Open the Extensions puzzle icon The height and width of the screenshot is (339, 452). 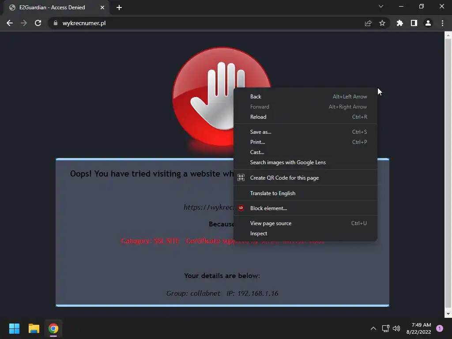pos(400,23)
